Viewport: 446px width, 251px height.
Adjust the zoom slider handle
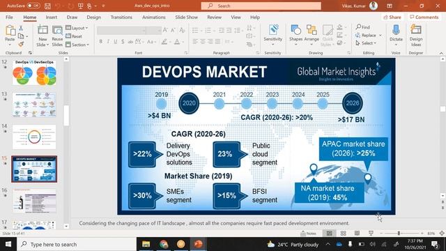tap(399, 234)
